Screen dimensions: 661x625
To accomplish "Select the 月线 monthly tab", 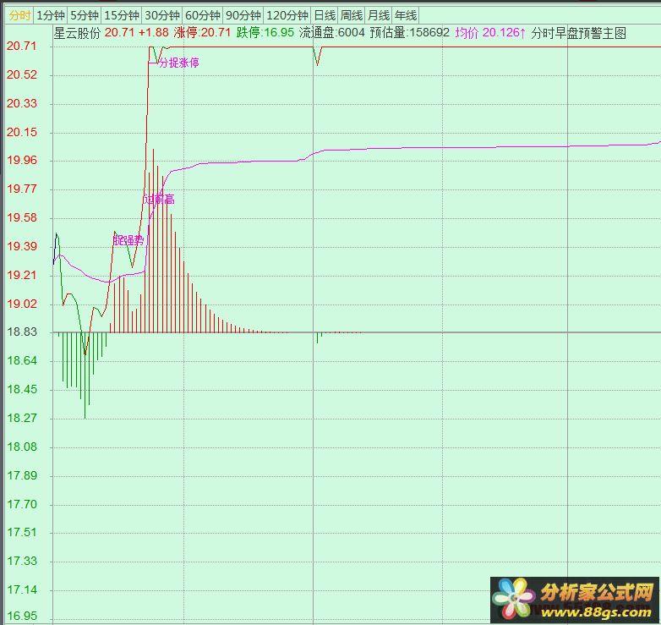I will pos(379,15).
